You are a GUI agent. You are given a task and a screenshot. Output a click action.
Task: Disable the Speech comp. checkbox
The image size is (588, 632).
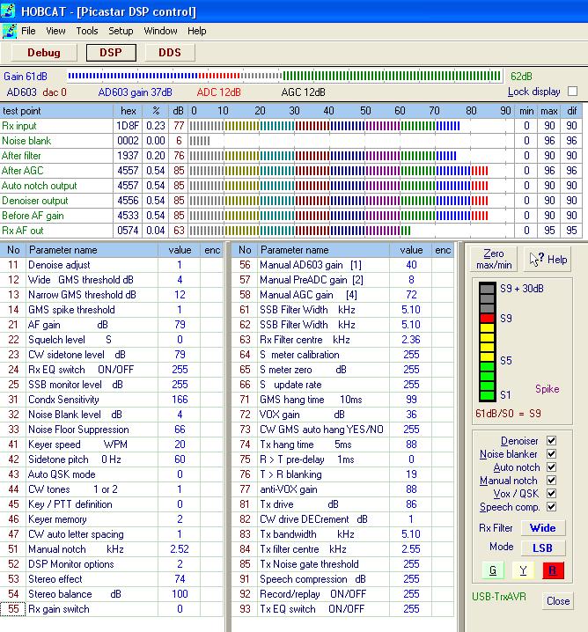pos(551,507)
